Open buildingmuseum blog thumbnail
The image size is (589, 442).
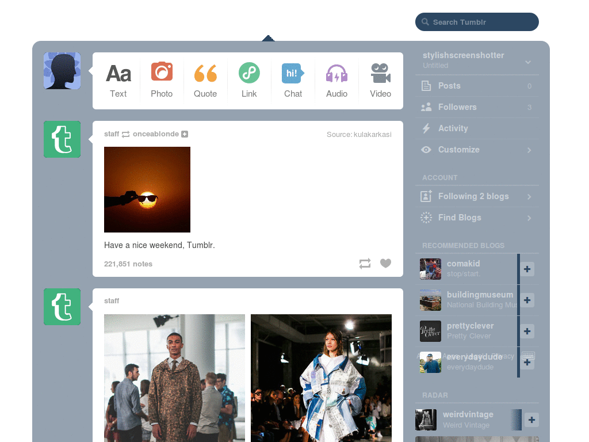click(x=430, y=300)
